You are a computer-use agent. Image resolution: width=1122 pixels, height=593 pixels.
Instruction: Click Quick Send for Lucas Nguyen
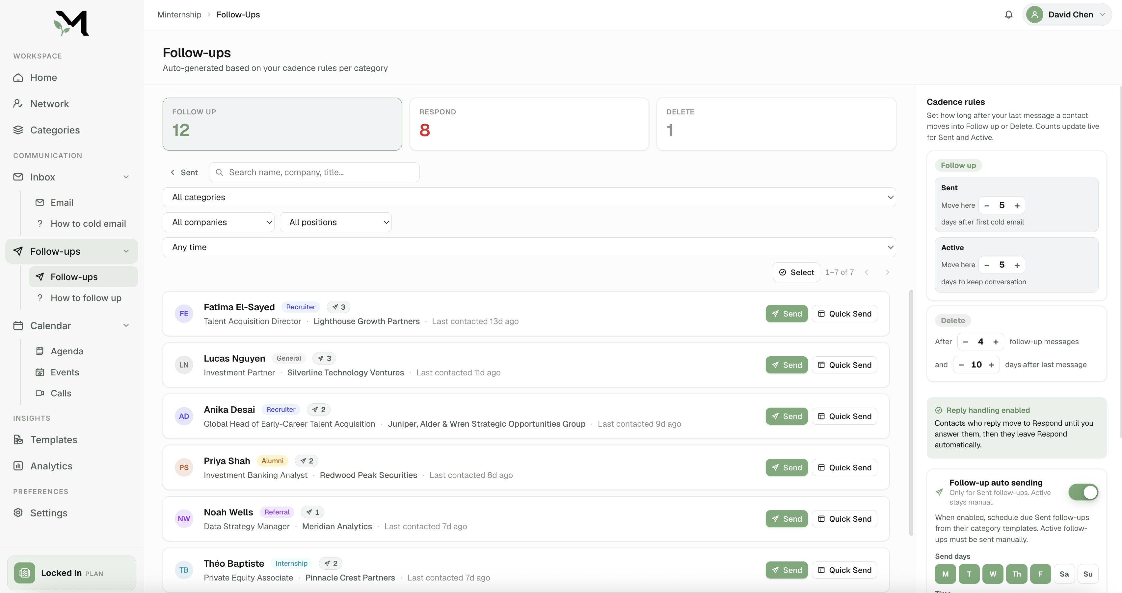coord(844,365)
